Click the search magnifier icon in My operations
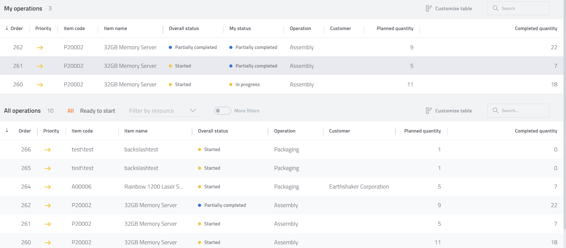The height and width of the screenshot is (248, 566). tap(495, 8)
